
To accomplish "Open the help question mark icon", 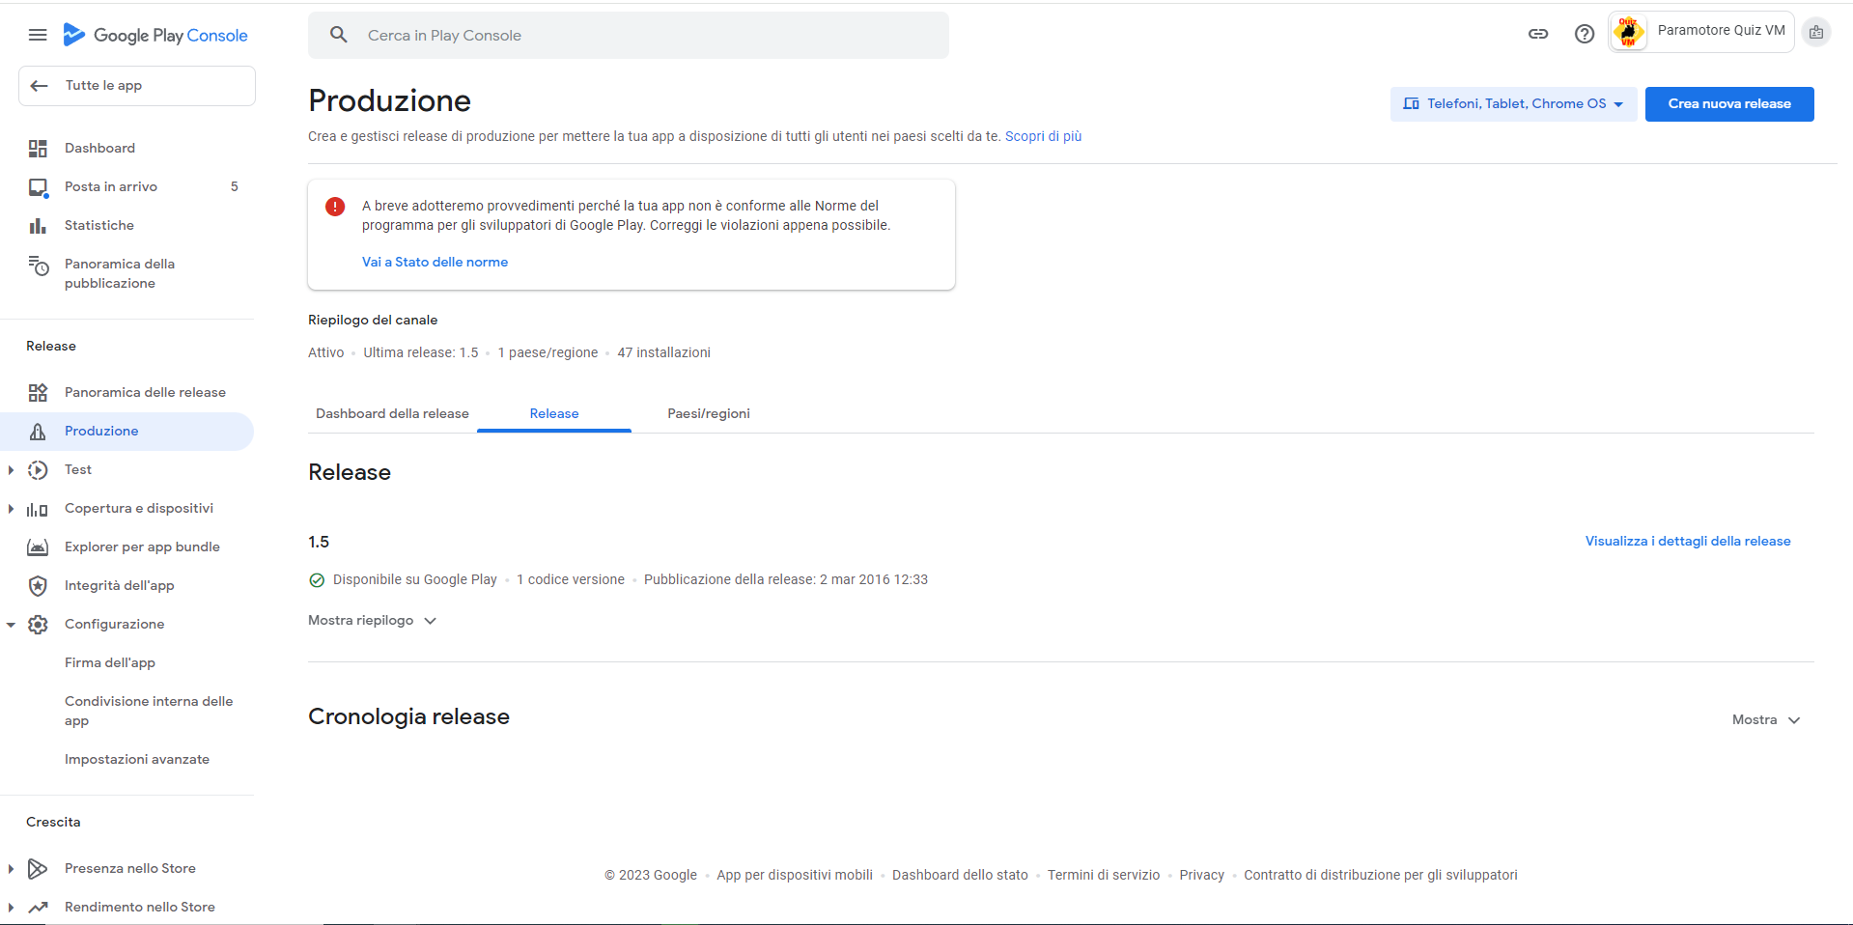I will coord(1585,34).
